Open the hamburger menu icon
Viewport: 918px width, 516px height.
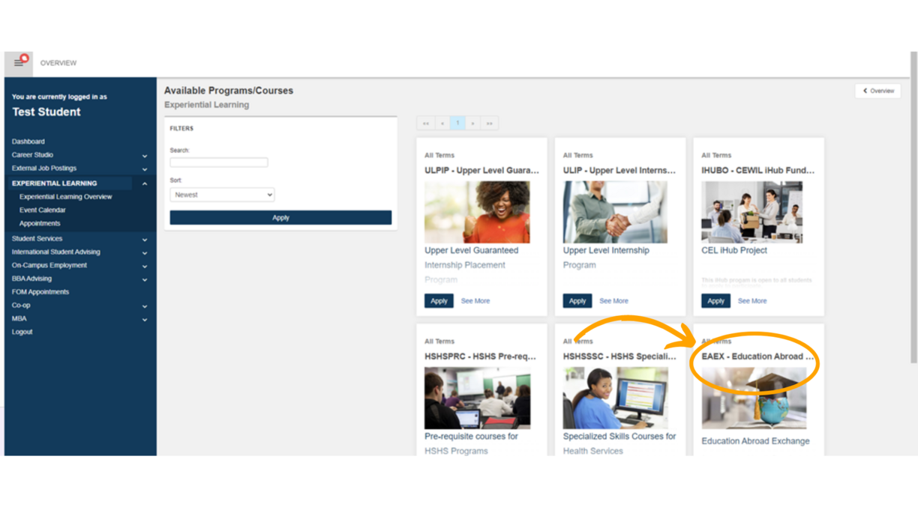tap(19, 63)
